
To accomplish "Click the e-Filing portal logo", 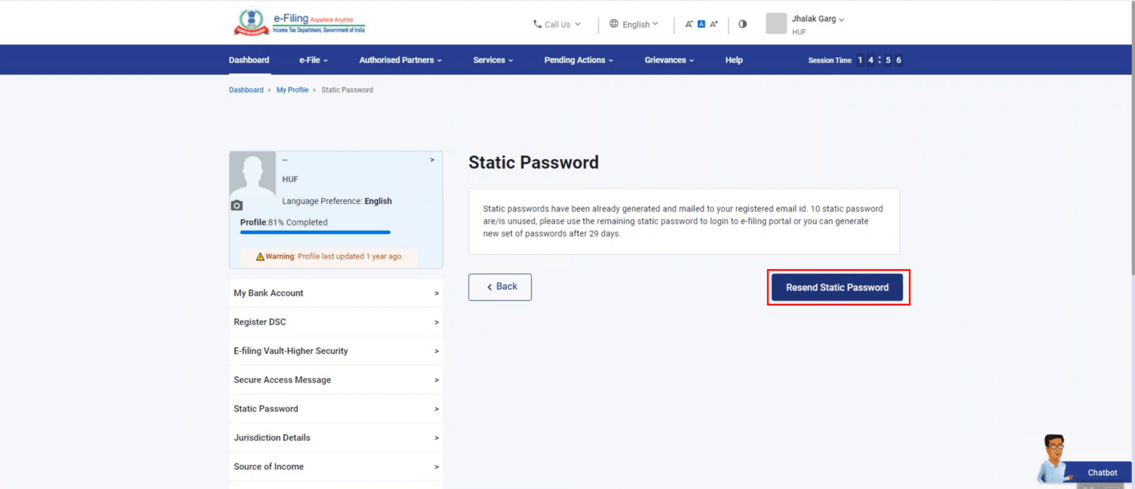I will coord(299,23).
